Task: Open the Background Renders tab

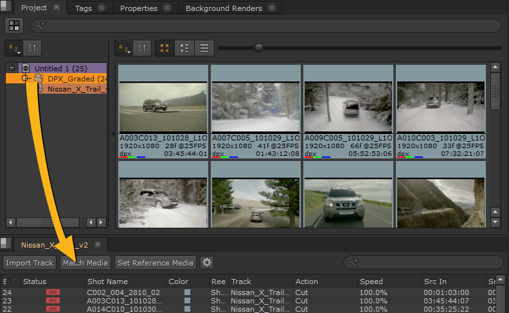Action: (224, 8)
